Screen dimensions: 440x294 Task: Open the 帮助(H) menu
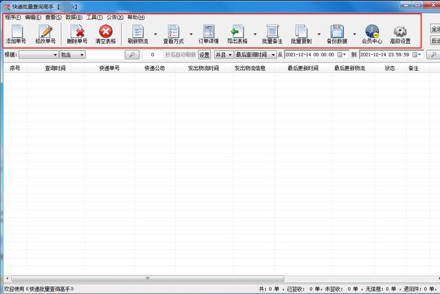[136, 17]
